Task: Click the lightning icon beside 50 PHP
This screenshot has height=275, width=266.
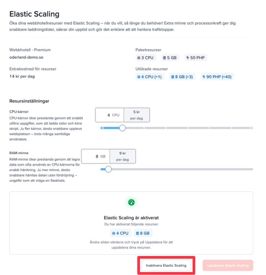Action: click(188, 58)
